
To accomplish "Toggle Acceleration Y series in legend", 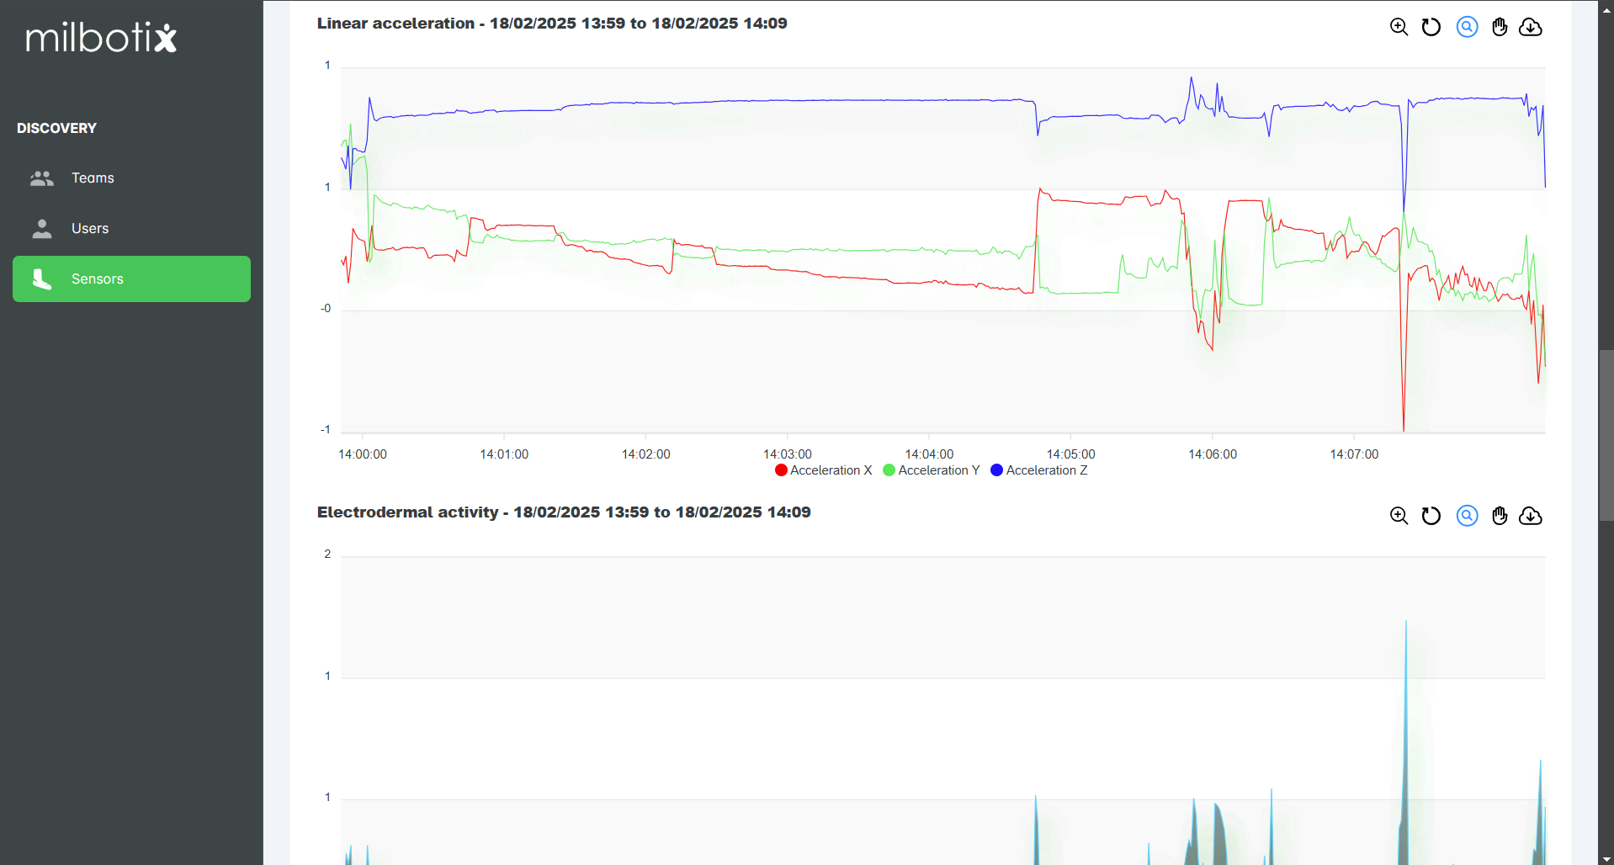I will pos(932,470).
